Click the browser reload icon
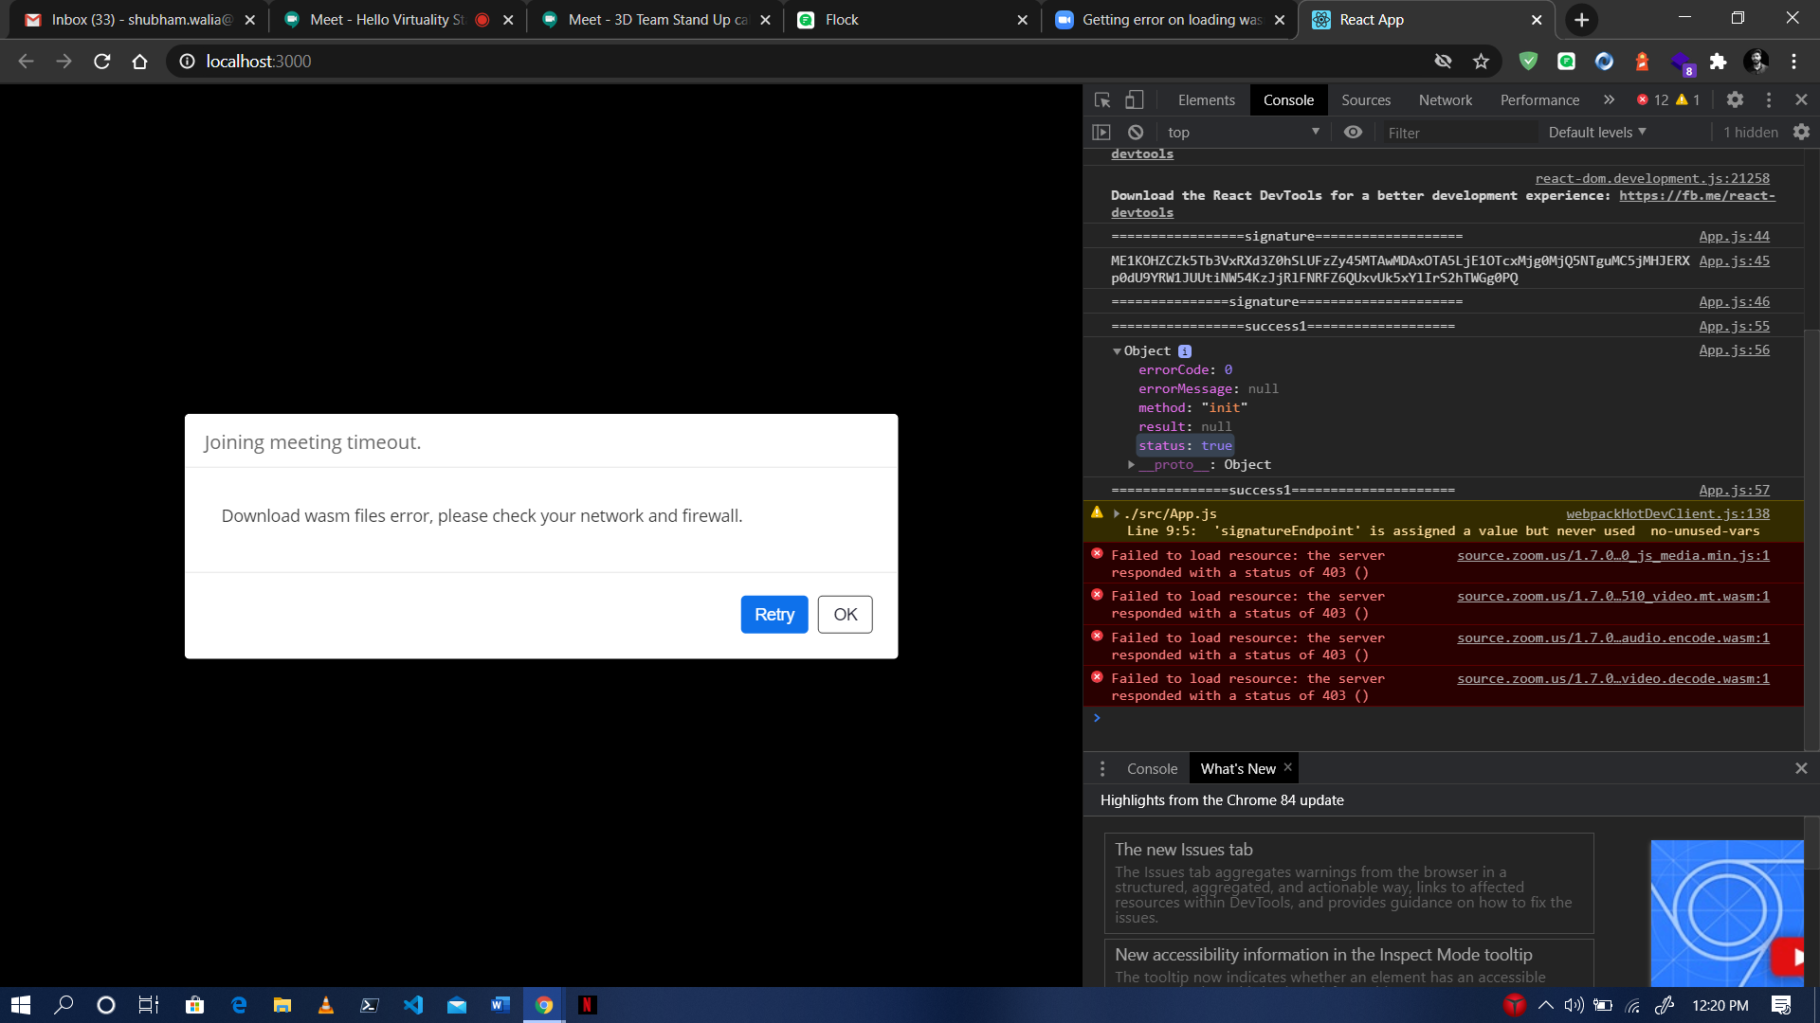 tap(102, 62)
